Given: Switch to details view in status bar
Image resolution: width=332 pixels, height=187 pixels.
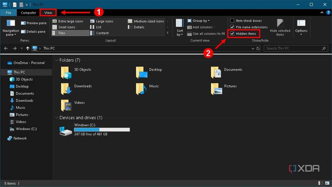Looking at the screenshot, I should 321,183.
